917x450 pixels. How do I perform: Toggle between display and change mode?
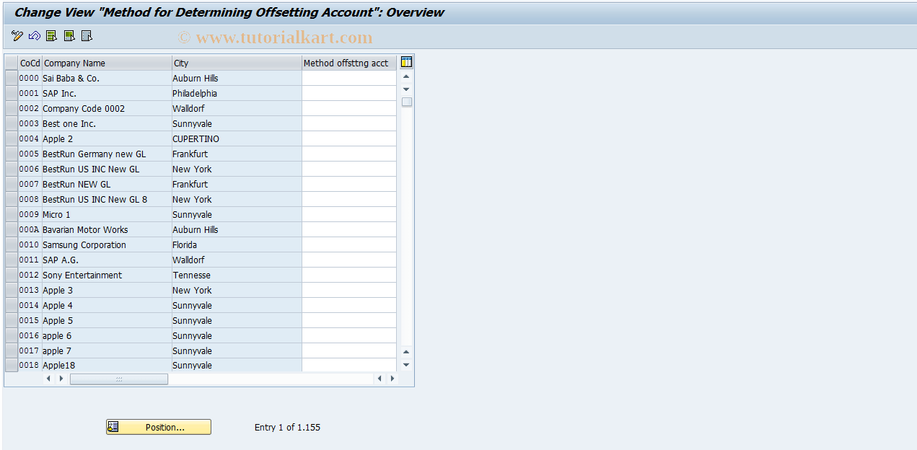pos(17,35)
